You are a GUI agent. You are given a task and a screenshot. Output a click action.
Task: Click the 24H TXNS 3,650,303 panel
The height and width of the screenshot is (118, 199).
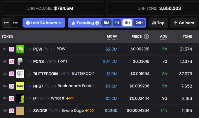coord(153,9)
